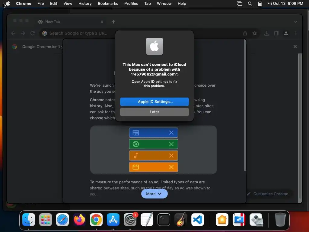
Task: Expand the tab search chevron
Action: click(296, 22)
